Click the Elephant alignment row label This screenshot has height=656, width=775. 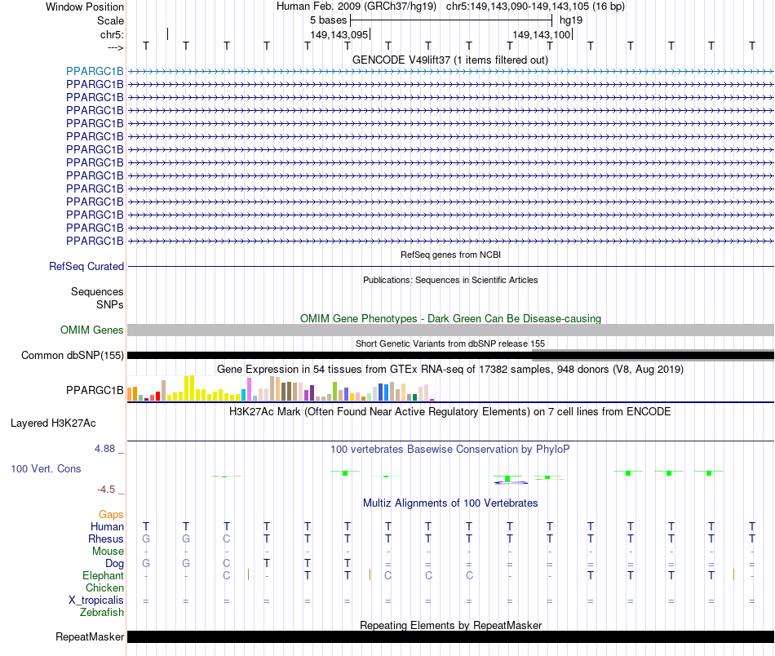click(103, 576)
